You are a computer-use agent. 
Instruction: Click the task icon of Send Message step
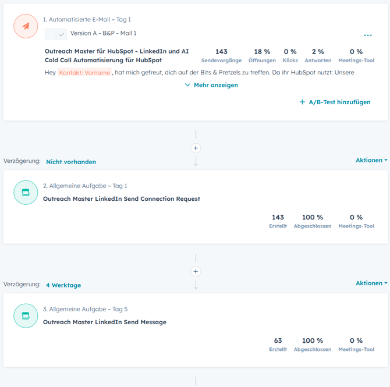click(26, 316)
